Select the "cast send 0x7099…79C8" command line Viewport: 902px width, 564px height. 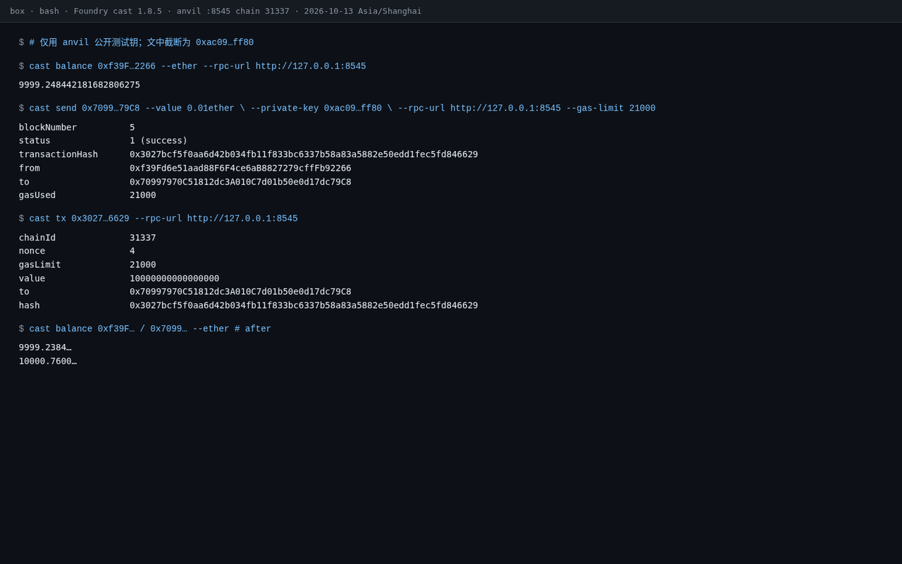pyautogui.click(x=342, y=109)
